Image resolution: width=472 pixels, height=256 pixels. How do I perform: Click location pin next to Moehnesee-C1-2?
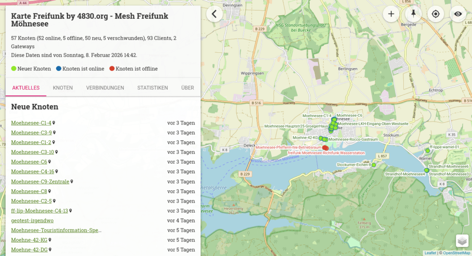pos(53,142)
